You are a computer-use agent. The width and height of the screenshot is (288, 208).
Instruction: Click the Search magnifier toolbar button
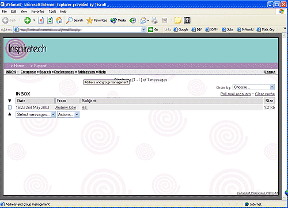[x=74, y=20]
